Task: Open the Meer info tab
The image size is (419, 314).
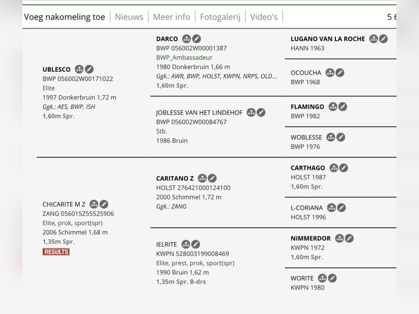Action: pos(172,17)
